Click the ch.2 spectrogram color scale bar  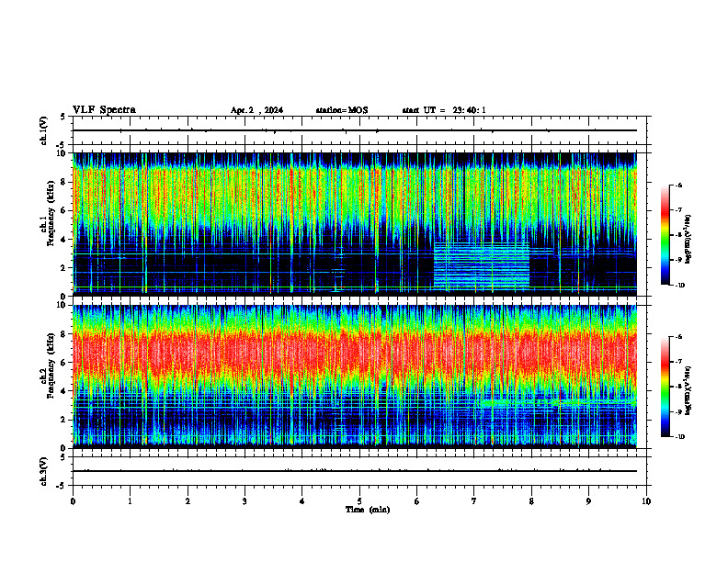tap(665, 387)
